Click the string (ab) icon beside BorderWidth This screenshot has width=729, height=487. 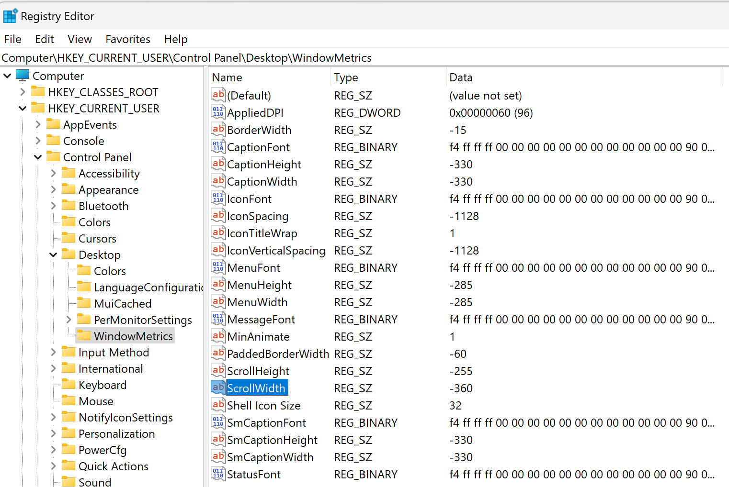pyautogui.click(x=218, y=129)
